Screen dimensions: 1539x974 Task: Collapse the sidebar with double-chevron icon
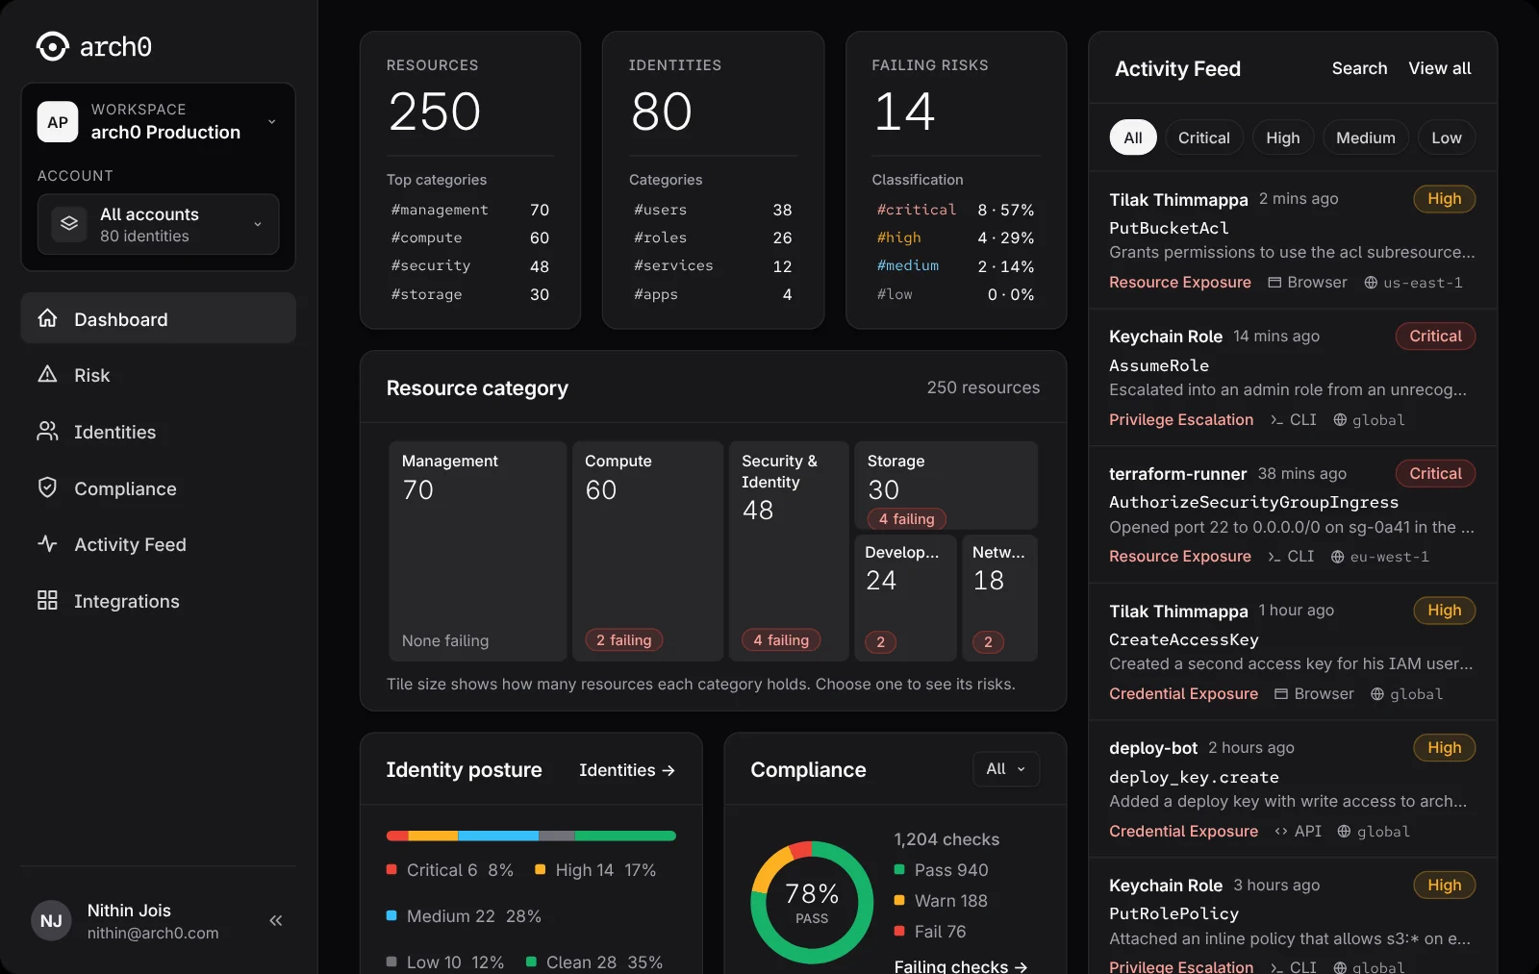coord(276,920)
